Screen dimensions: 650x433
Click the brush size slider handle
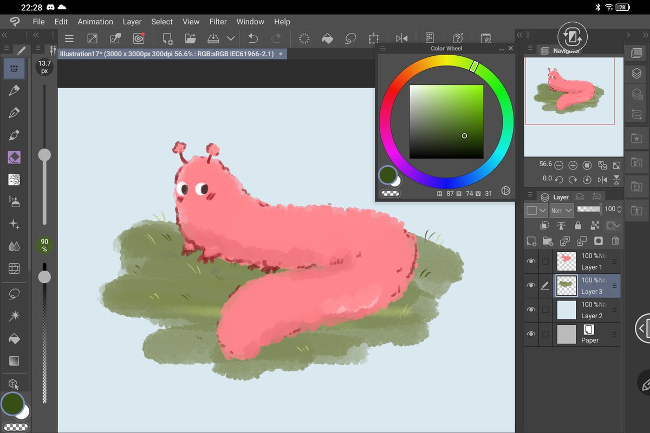tap(44, 155)
